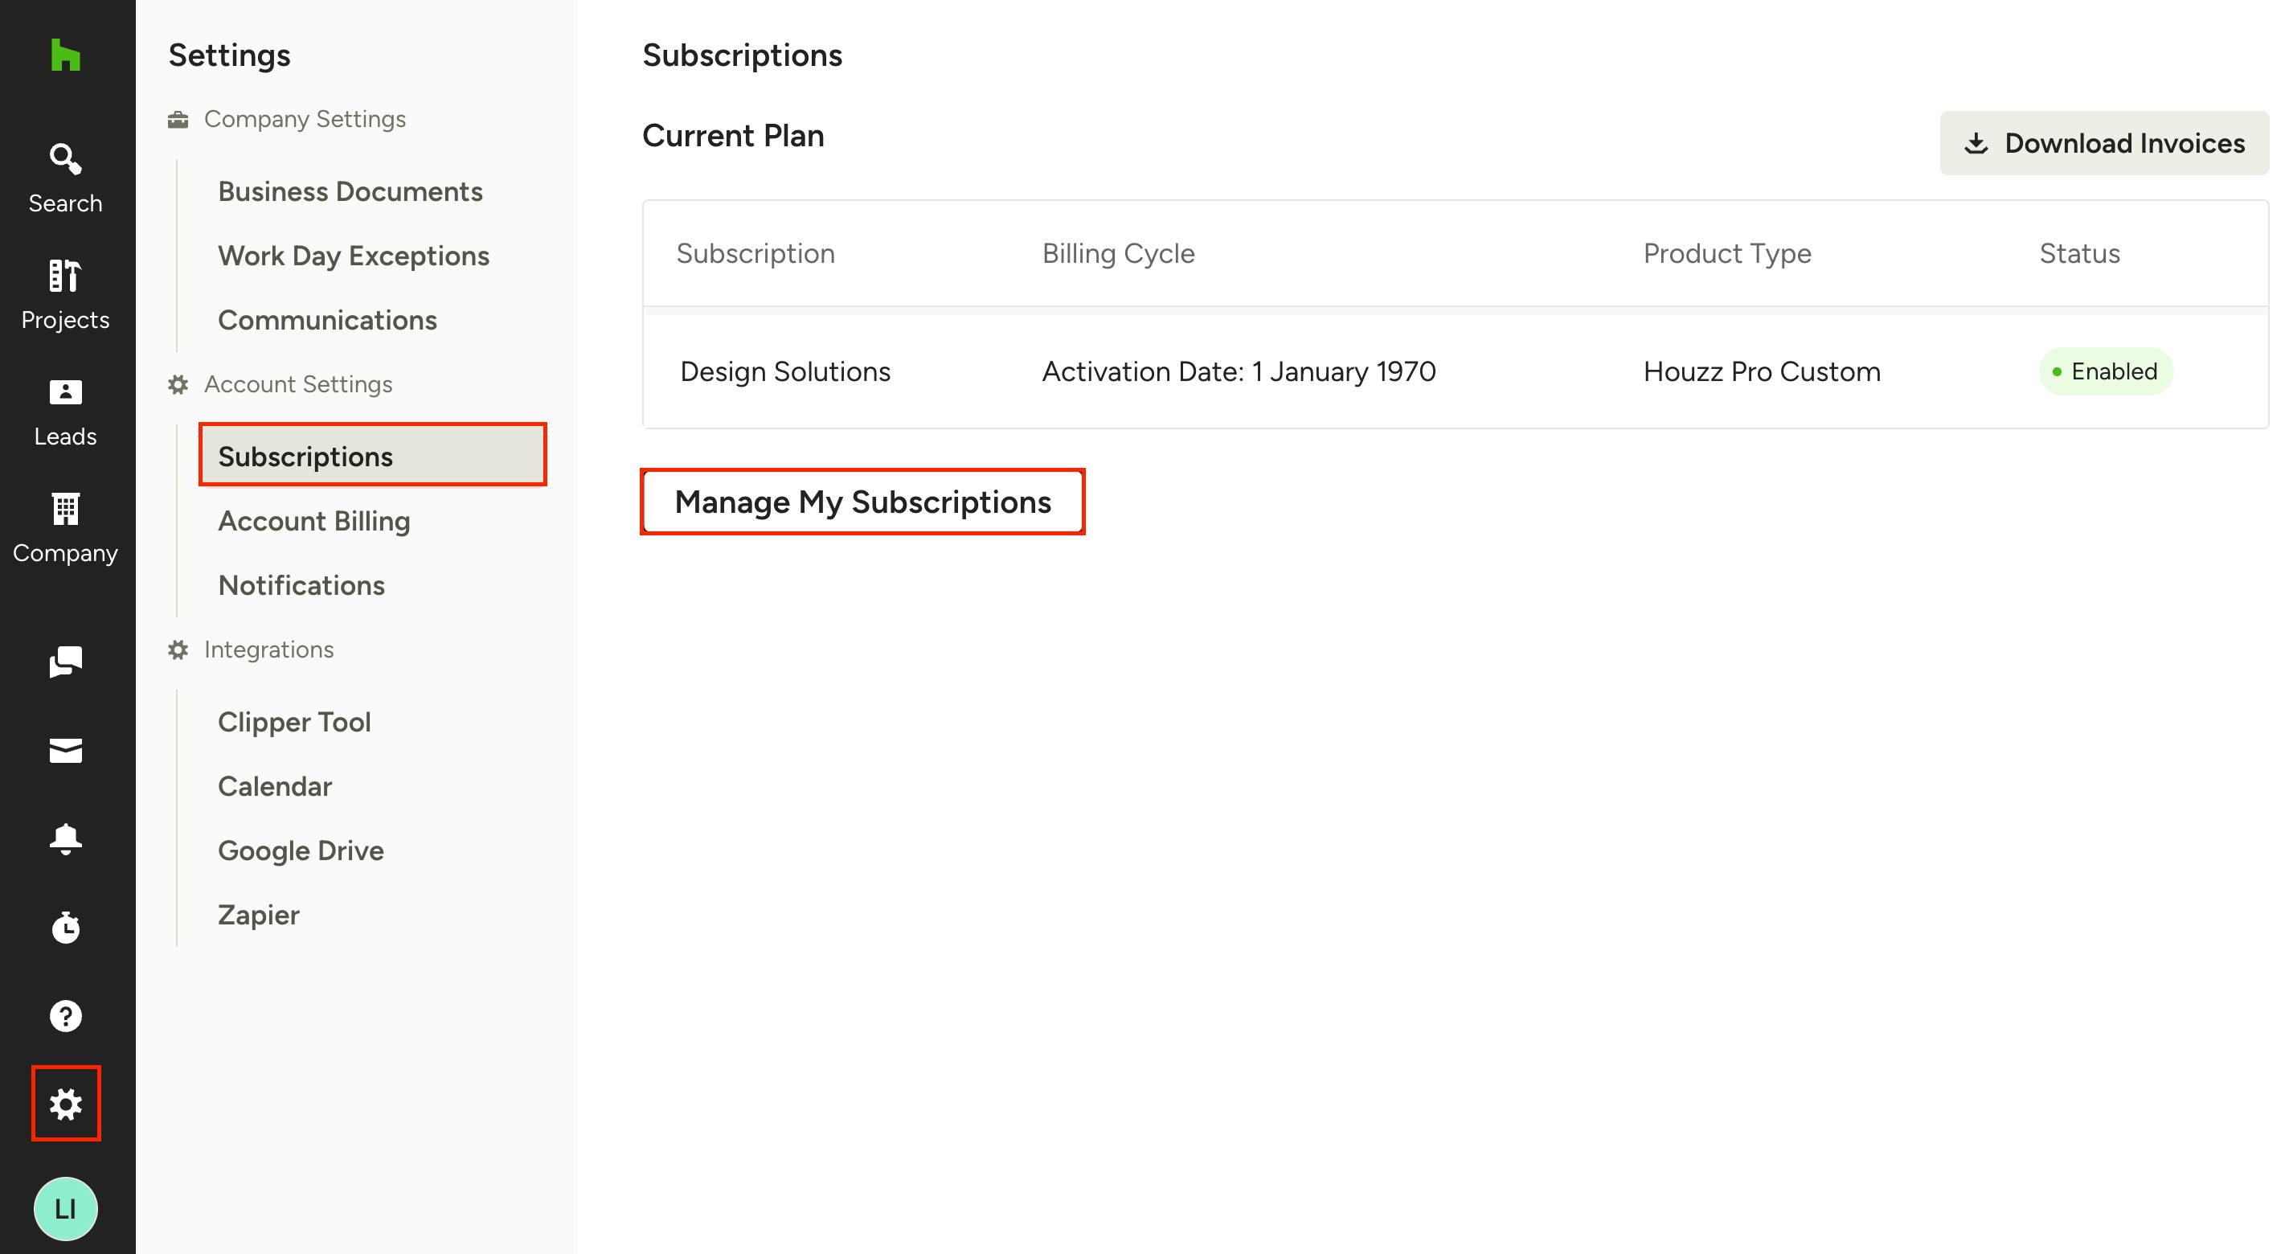The height and width of the screenshot is (1254, 2289).
Task: Open Calendar integration
Action: pos(275,786)
